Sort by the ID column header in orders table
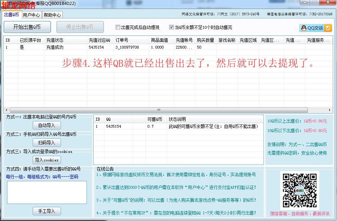Image resolution: width=337 pixels, height=221 pixels. coord(11,40)
